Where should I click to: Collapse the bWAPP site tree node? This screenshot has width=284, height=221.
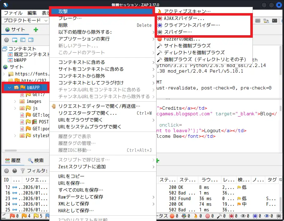[9, 88]
